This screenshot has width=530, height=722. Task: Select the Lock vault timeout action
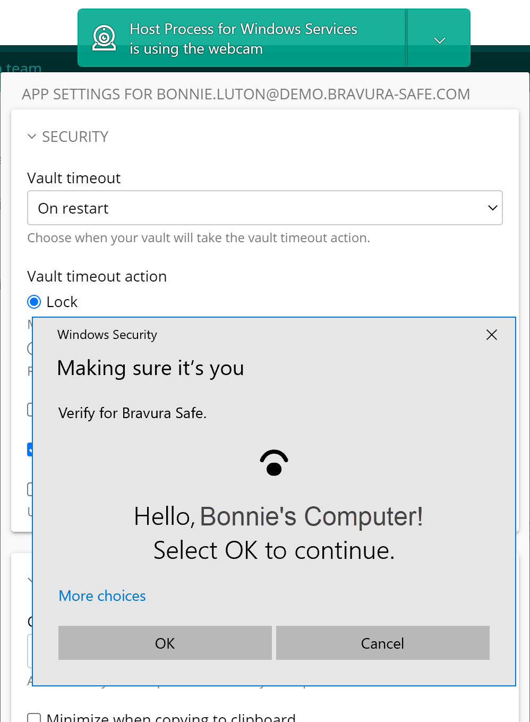click(33, 301)
